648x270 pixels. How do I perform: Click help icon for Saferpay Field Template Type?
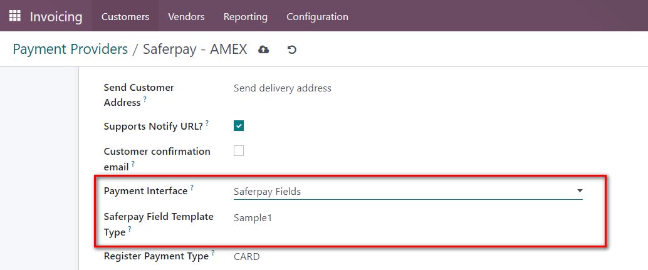(x=130, y=229)
